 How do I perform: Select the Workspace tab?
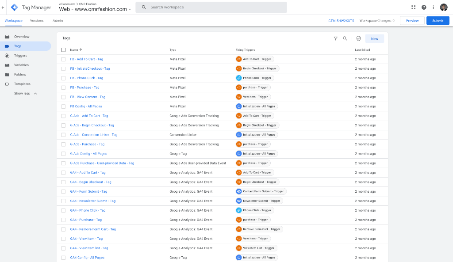point(14,21)
